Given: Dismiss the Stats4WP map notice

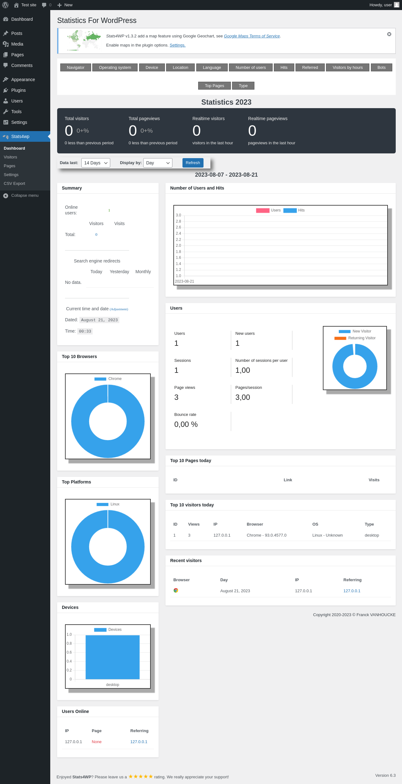Looking at the screenshot, I should tap(389, 34).
